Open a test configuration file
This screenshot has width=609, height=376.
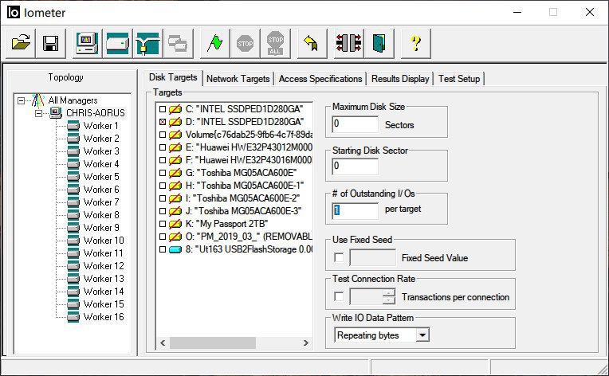21,43
